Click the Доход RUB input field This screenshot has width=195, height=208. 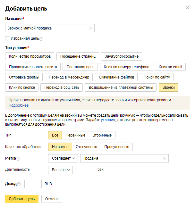pyautogui.click(x=33, y=184)
